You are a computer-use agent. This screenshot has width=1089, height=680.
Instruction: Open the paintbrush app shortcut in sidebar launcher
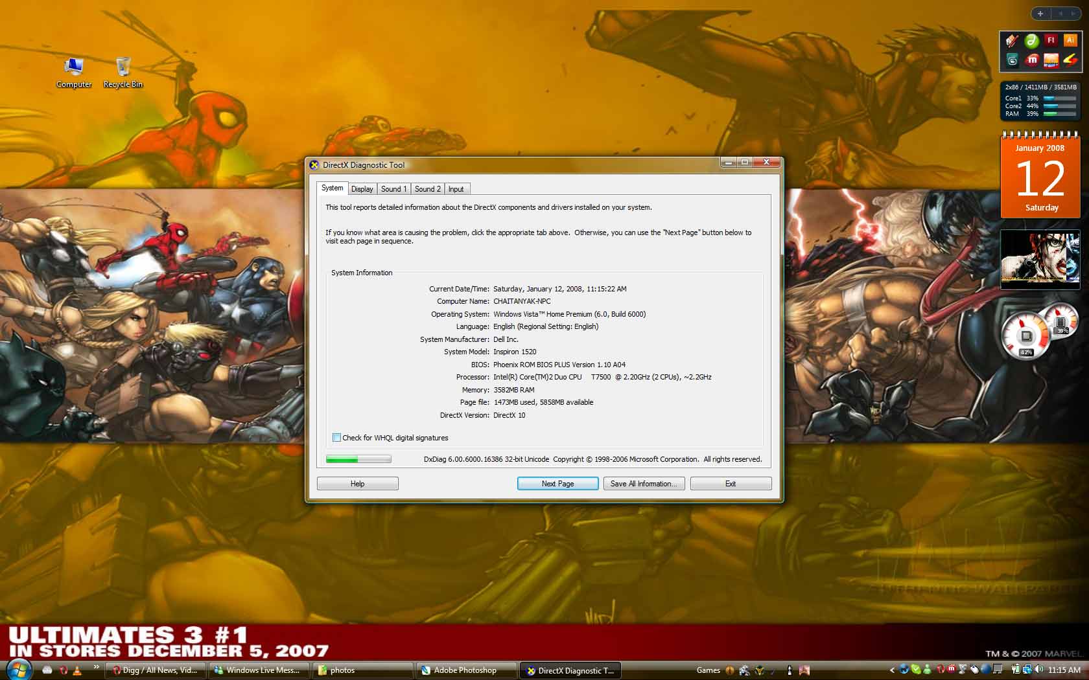pyautogui.click(x=1012, y=40)
